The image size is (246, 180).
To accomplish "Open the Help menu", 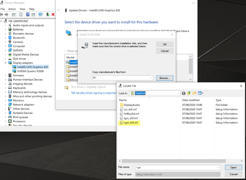I will coord(32,9).
